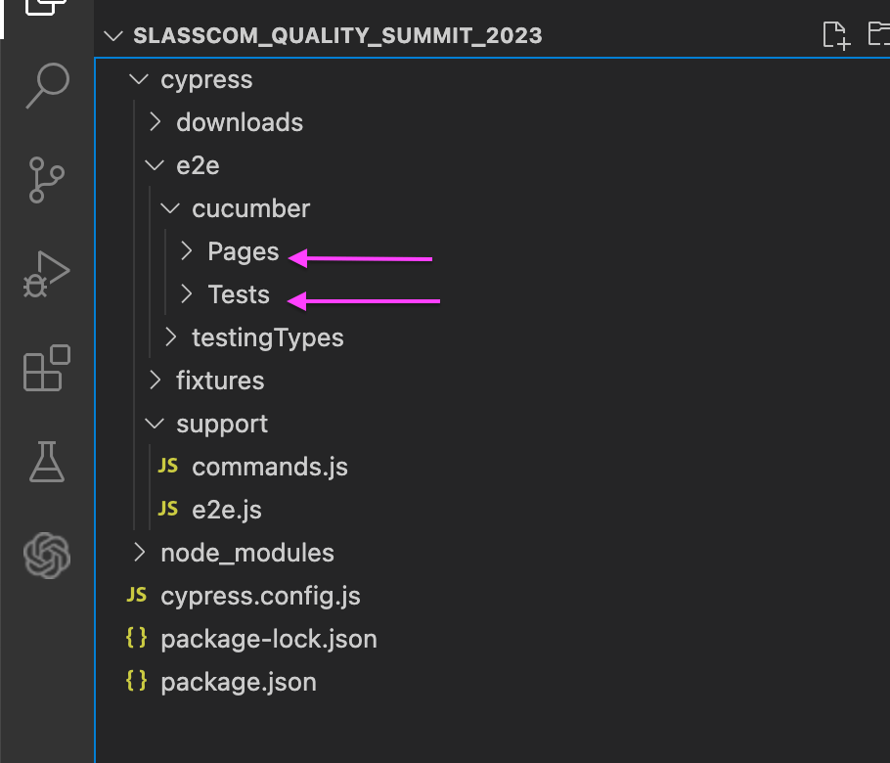
Task: Select the Source Control icon
Action: pos(46,180)
